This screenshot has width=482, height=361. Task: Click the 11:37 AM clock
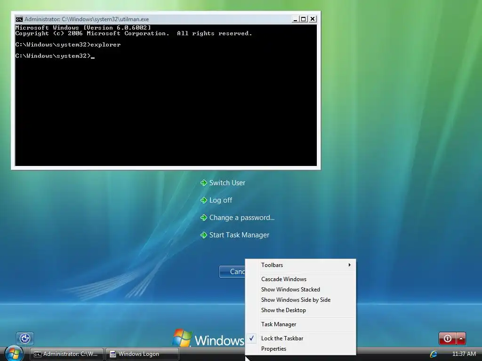(x=464, y=354)
